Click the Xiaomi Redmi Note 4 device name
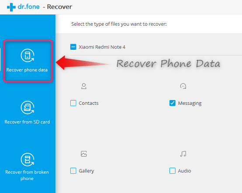The image size is (242, 193). click(x=102, y=47)
